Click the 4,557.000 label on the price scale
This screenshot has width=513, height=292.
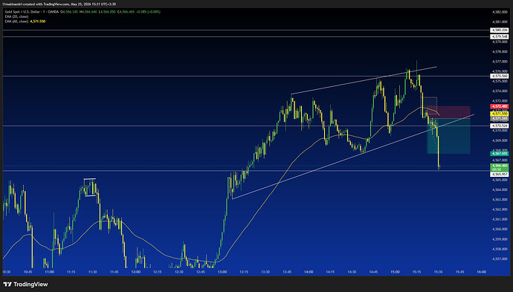[x=500, y=259]
